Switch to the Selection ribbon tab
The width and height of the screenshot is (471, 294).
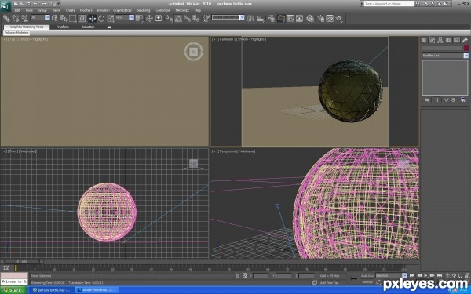(x=88, y=27)
